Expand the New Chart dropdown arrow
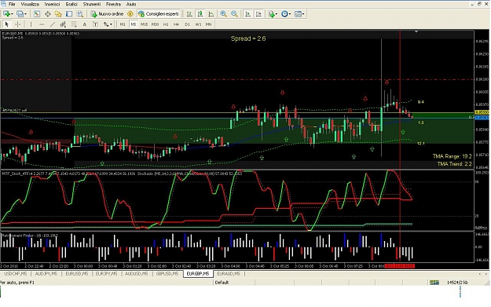The width and height of the screenshot is (491, 307). [x=12, y=14]
